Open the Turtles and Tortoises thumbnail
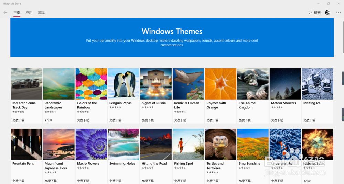This screenshot has height=184, width=344. pos(221,145)
